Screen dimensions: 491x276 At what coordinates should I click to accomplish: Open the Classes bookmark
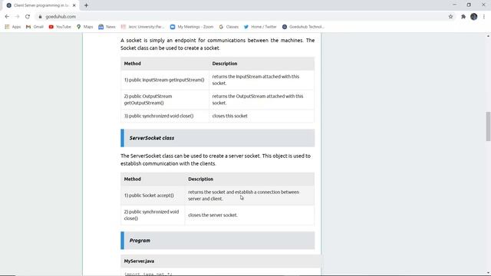pos(229,27)
